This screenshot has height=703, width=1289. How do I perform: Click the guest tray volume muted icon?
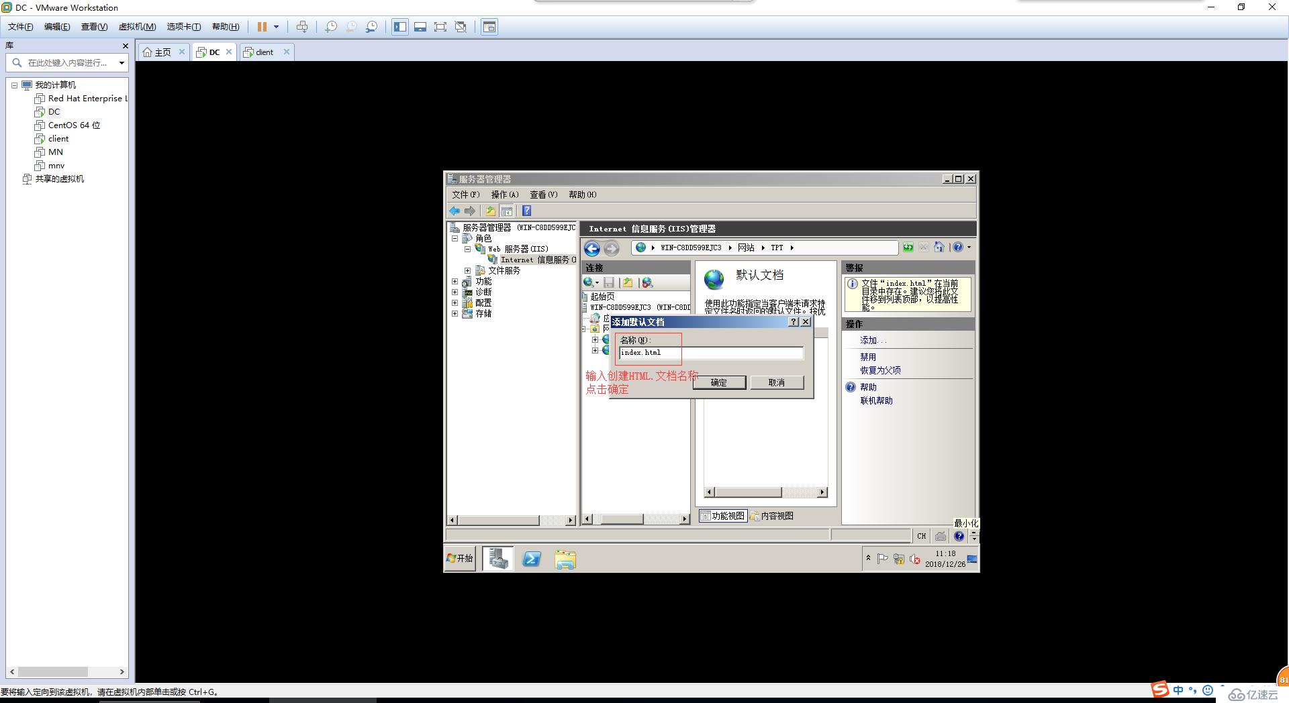[x=914, y=559]
